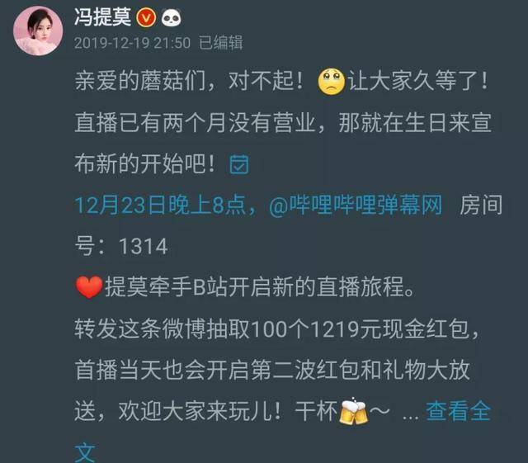This screenshot has height=463, width=528.
Task: Click the red heart emoji
Action: click(89, 287)
